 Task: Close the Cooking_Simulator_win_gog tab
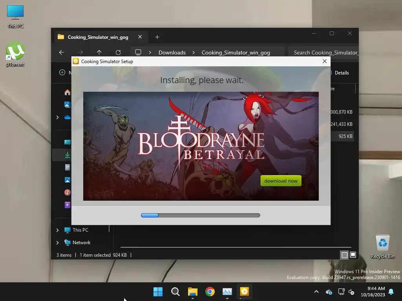(140, 37)
